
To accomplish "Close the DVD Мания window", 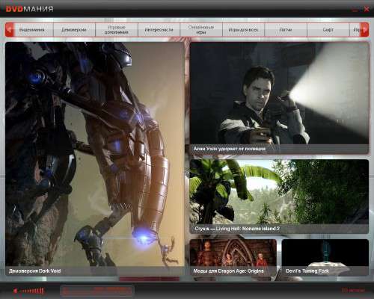I will [367, 10].
